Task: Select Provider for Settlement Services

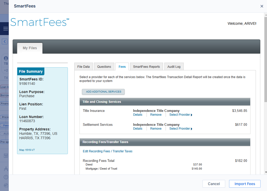Action: pos(181,129)
